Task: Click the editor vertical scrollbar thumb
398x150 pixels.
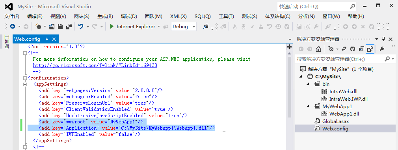Action: (x=289, y=85)
